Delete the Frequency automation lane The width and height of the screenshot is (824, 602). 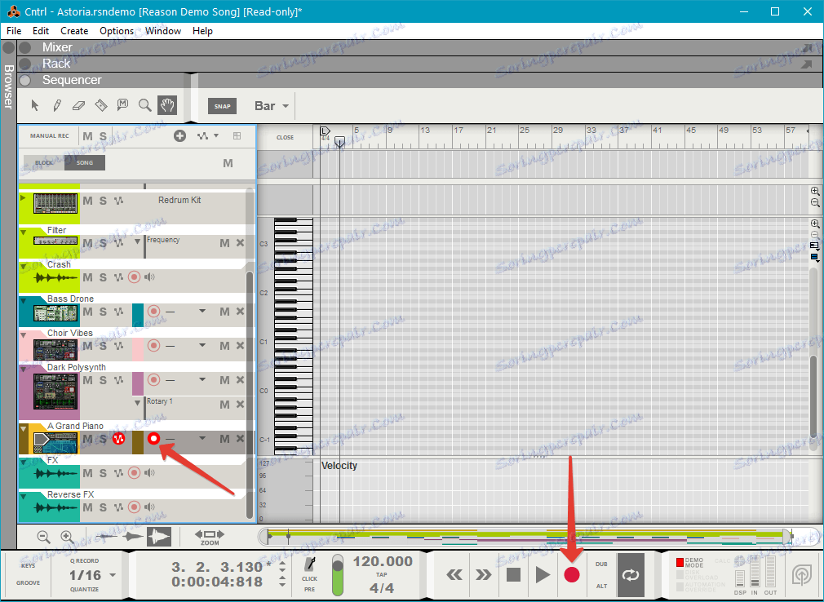click(x=240, y=243)
